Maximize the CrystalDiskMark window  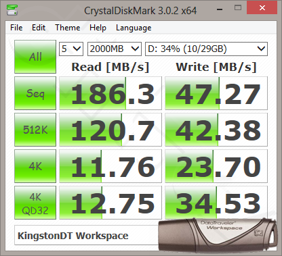238,8
